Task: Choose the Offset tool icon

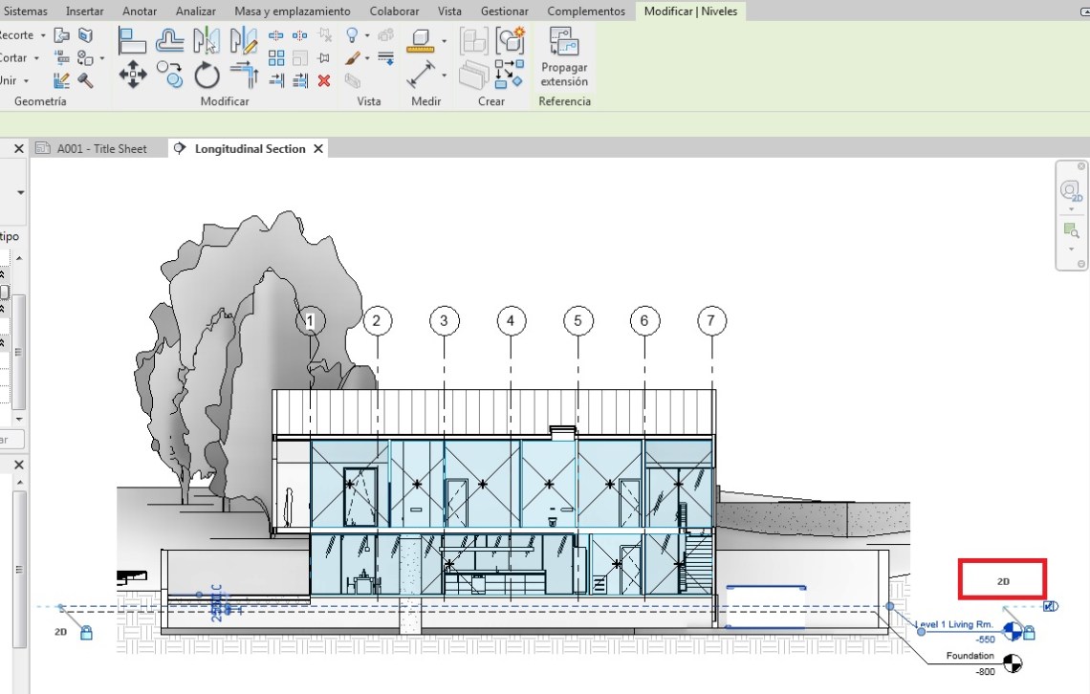Action: (170, 40)
